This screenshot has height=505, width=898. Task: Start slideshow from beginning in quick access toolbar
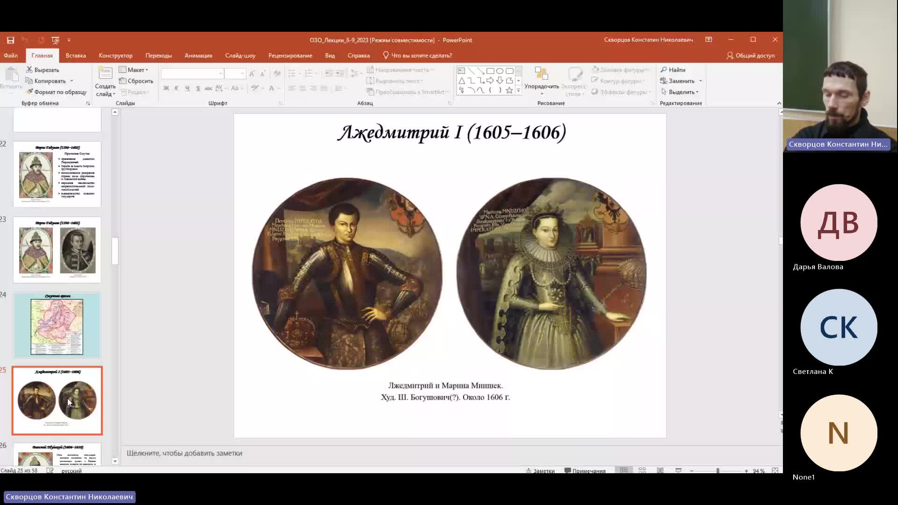click(x=55, y=40)
